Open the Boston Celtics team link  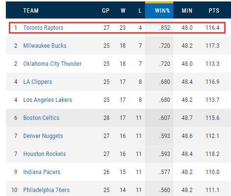click(42, 118)
